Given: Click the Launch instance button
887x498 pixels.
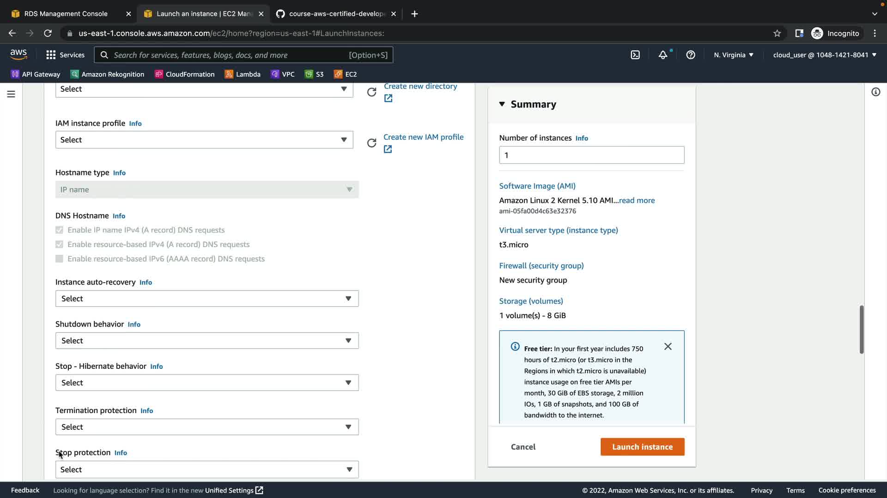Looking at the screenshot, I should coord(642,447).
